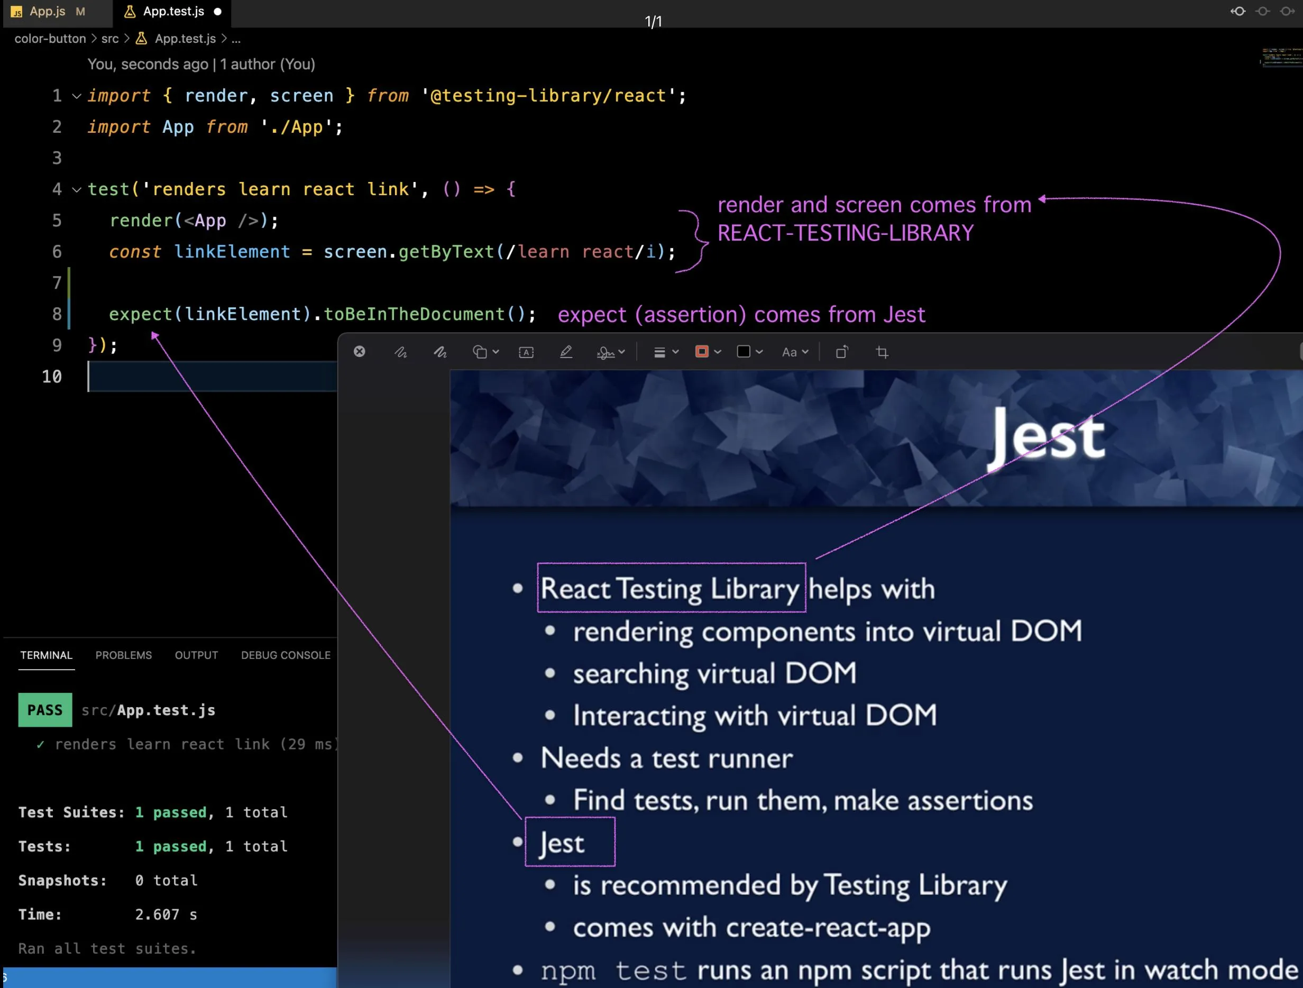This screenshot has width=1303, height=988.
Task: Select the Highlight pen tool
Action: pos(565,352)
